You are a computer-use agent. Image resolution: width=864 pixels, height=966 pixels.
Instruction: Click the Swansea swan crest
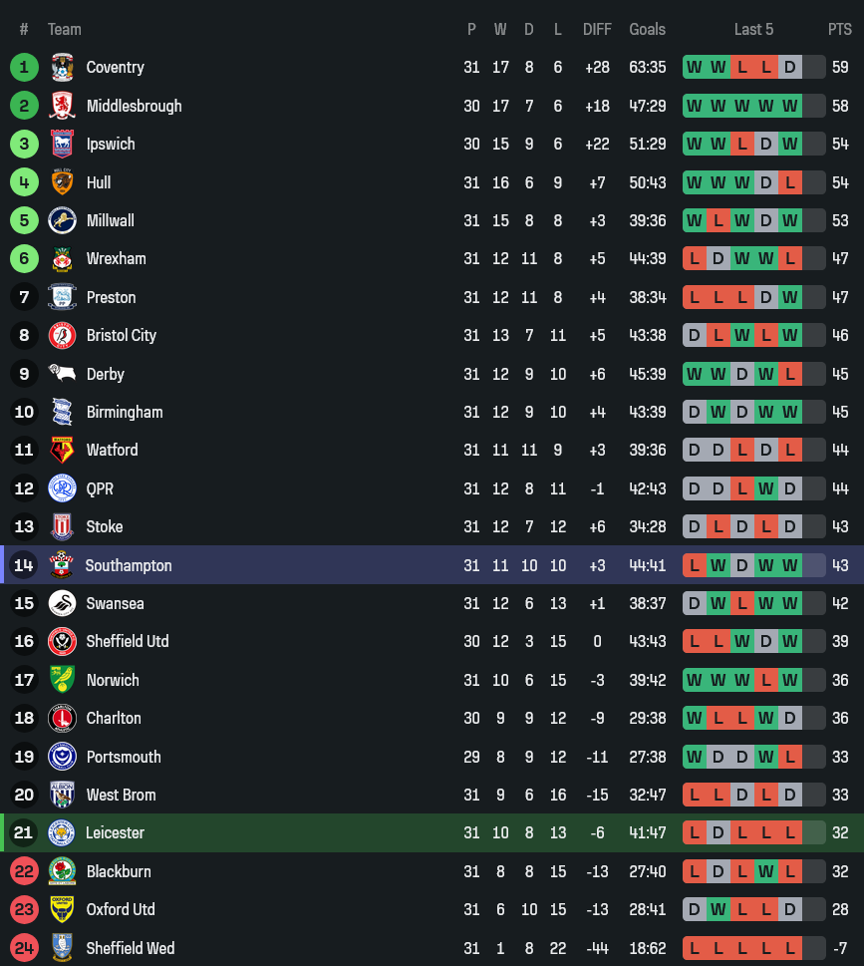(x=62, y=603)
